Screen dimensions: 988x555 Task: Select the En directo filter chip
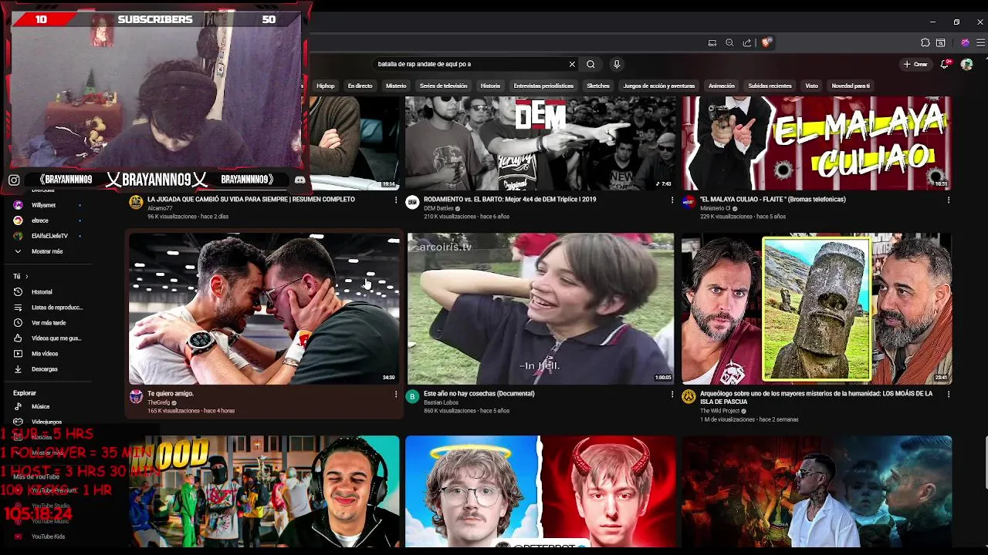360,86
